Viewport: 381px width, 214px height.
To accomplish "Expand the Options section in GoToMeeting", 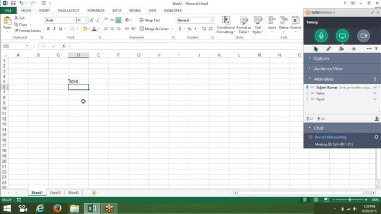I will (x=342, y=58).
